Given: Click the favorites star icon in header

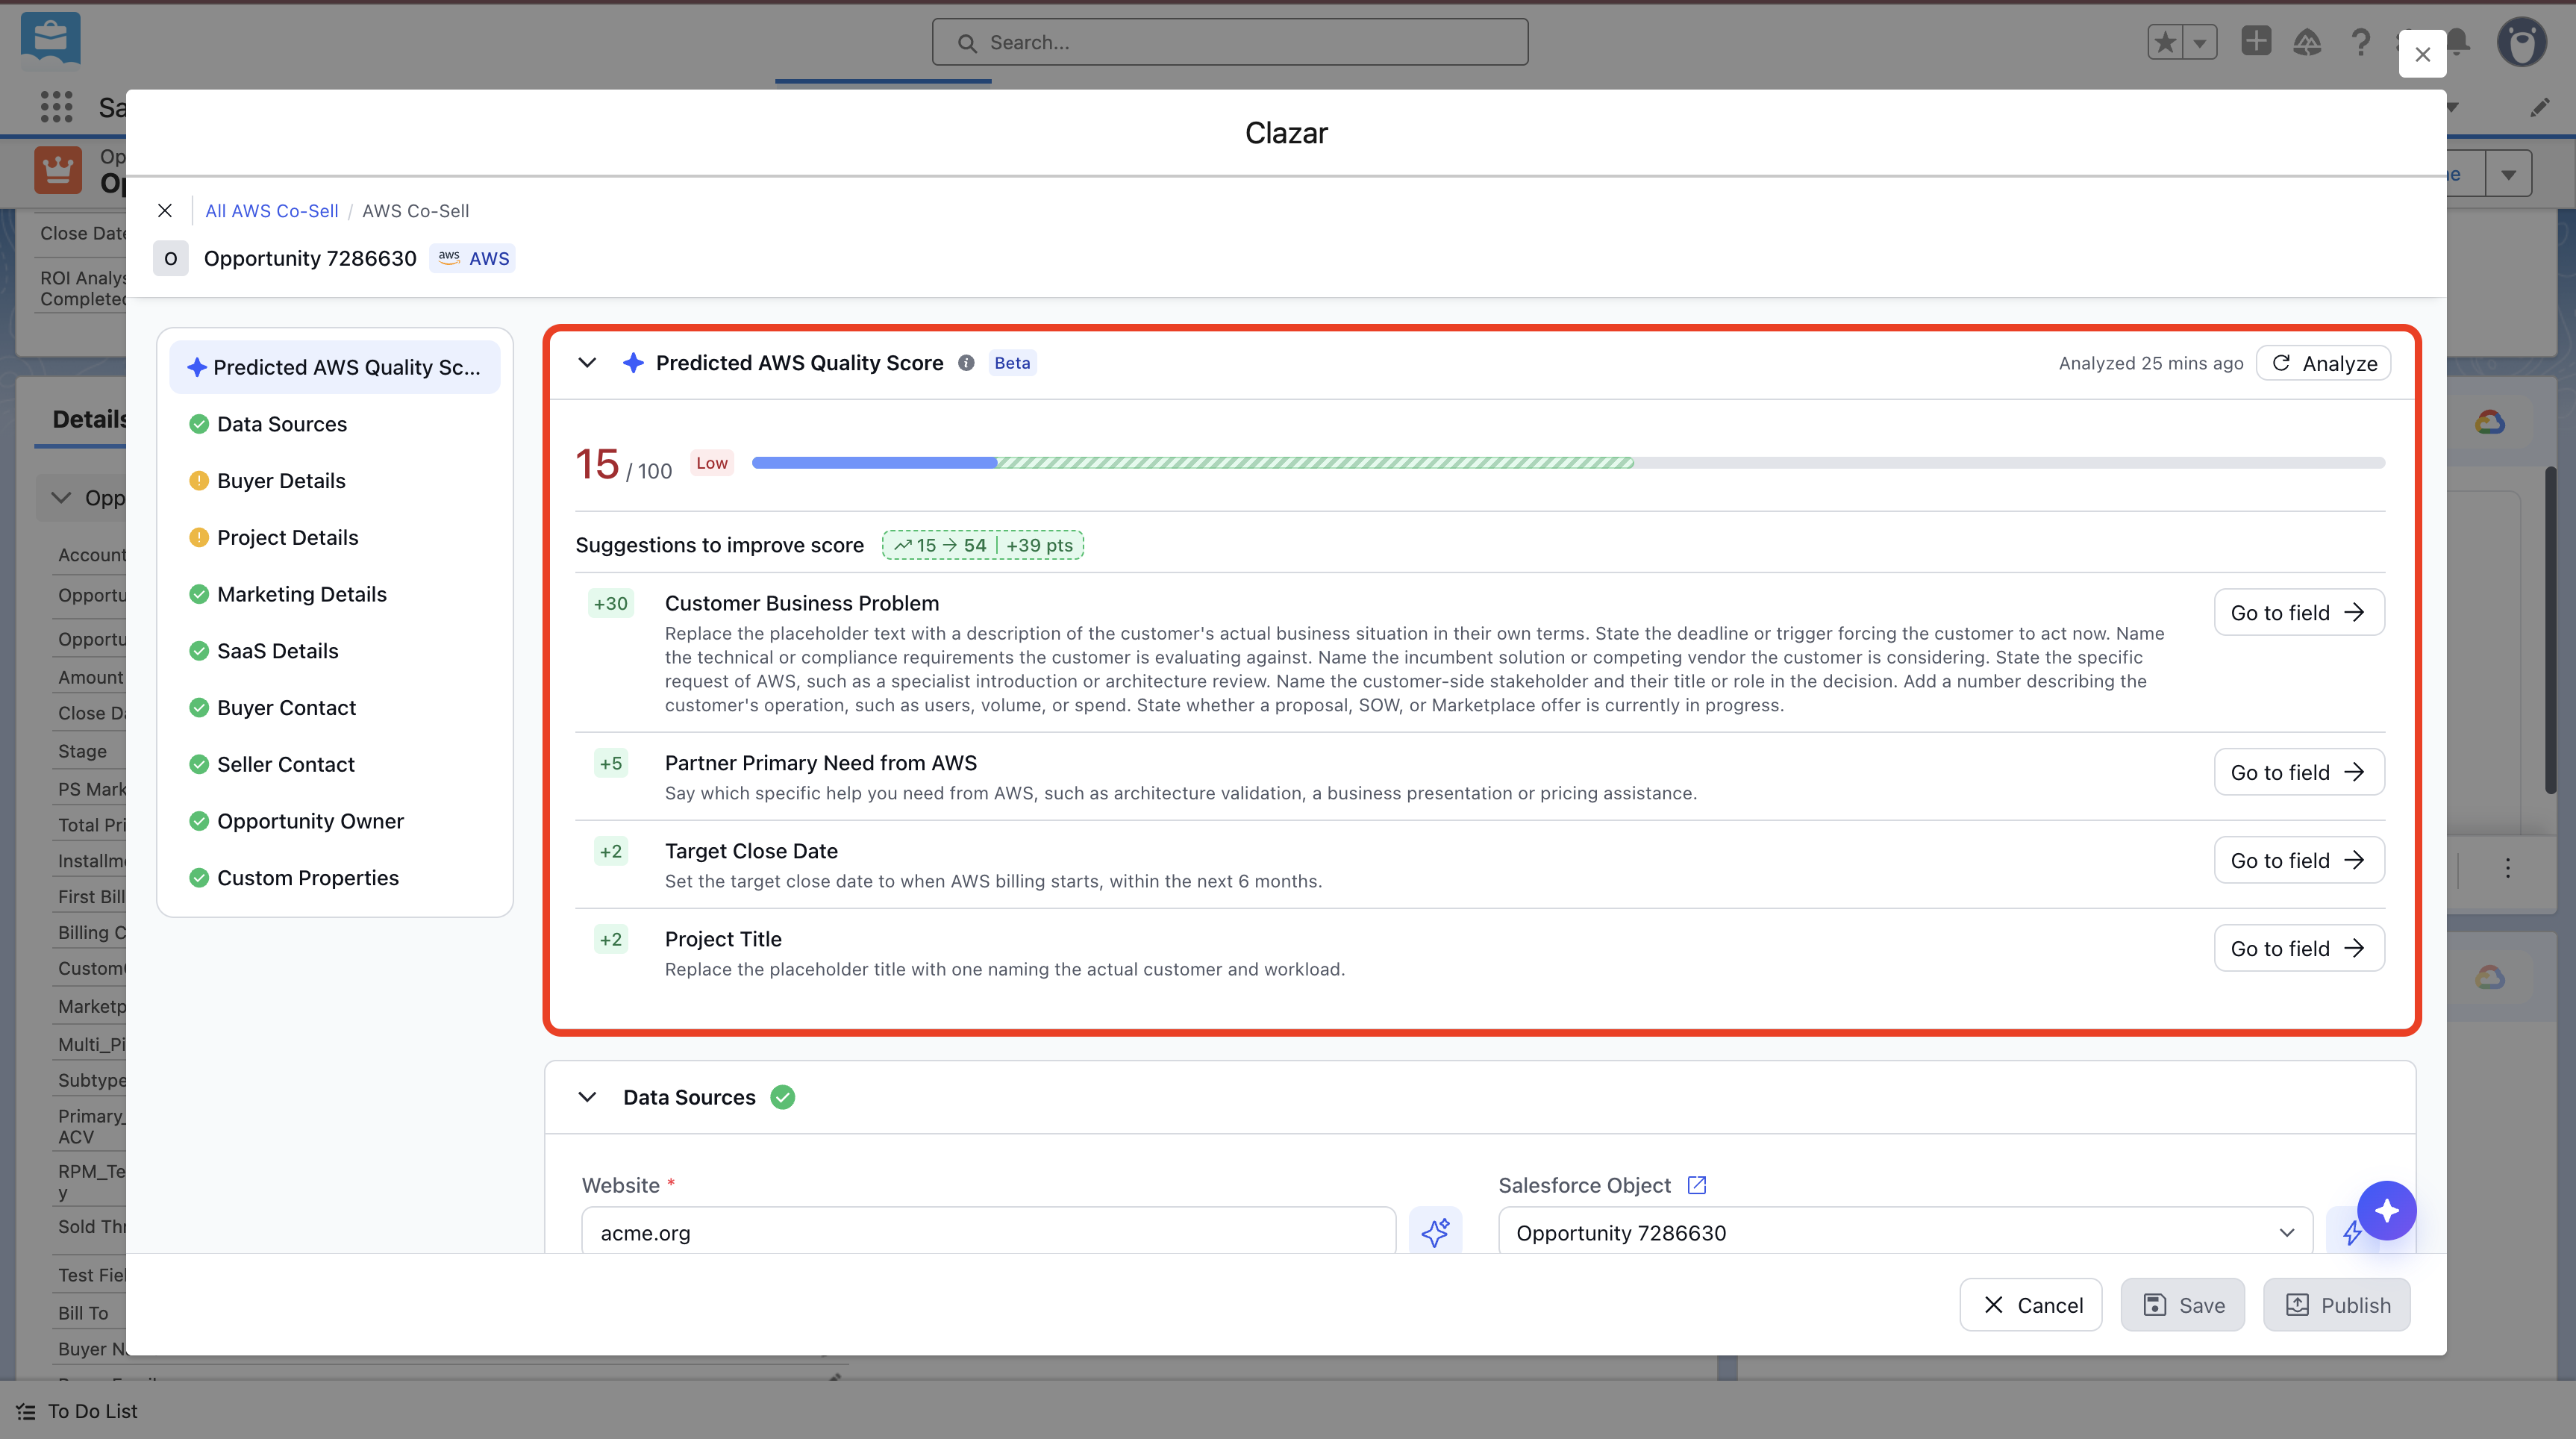Looking at the screenshot, I should pyautogui.click(x=2166, y=42).
